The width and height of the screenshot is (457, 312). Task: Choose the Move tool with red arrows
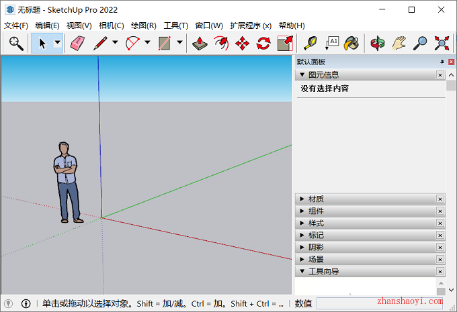pos(242,44)
